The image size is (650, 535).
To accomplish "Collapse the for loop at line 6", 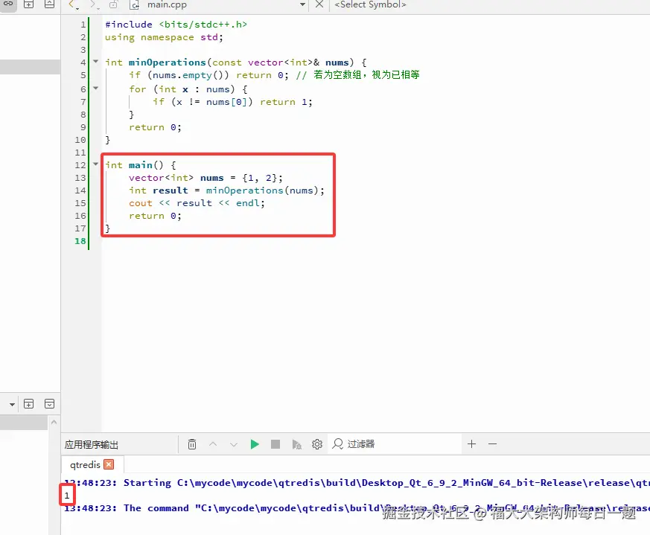I will pos(96,88).
